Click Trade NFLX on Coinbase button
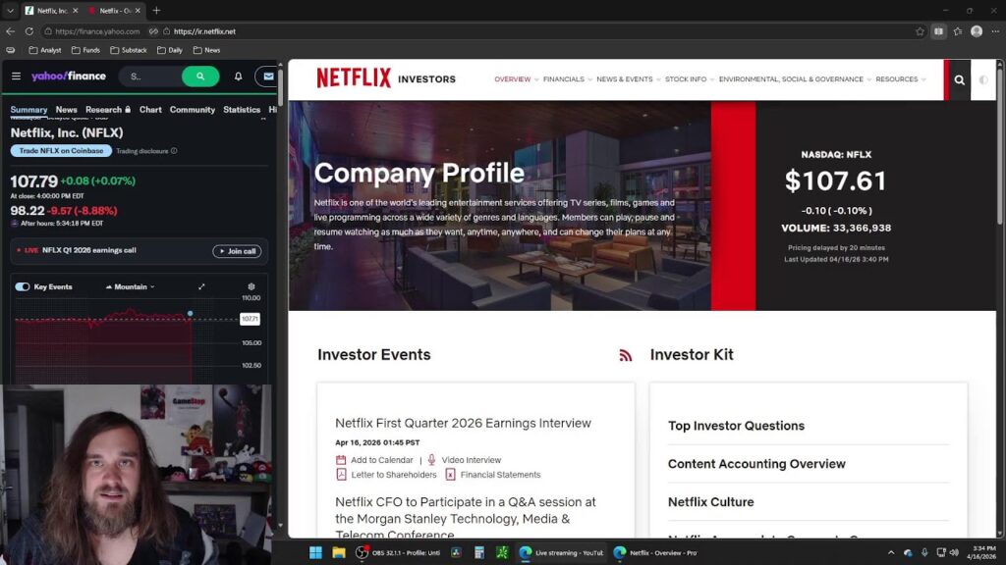Viewport: 1006px width, 565px height. (61, 151)
